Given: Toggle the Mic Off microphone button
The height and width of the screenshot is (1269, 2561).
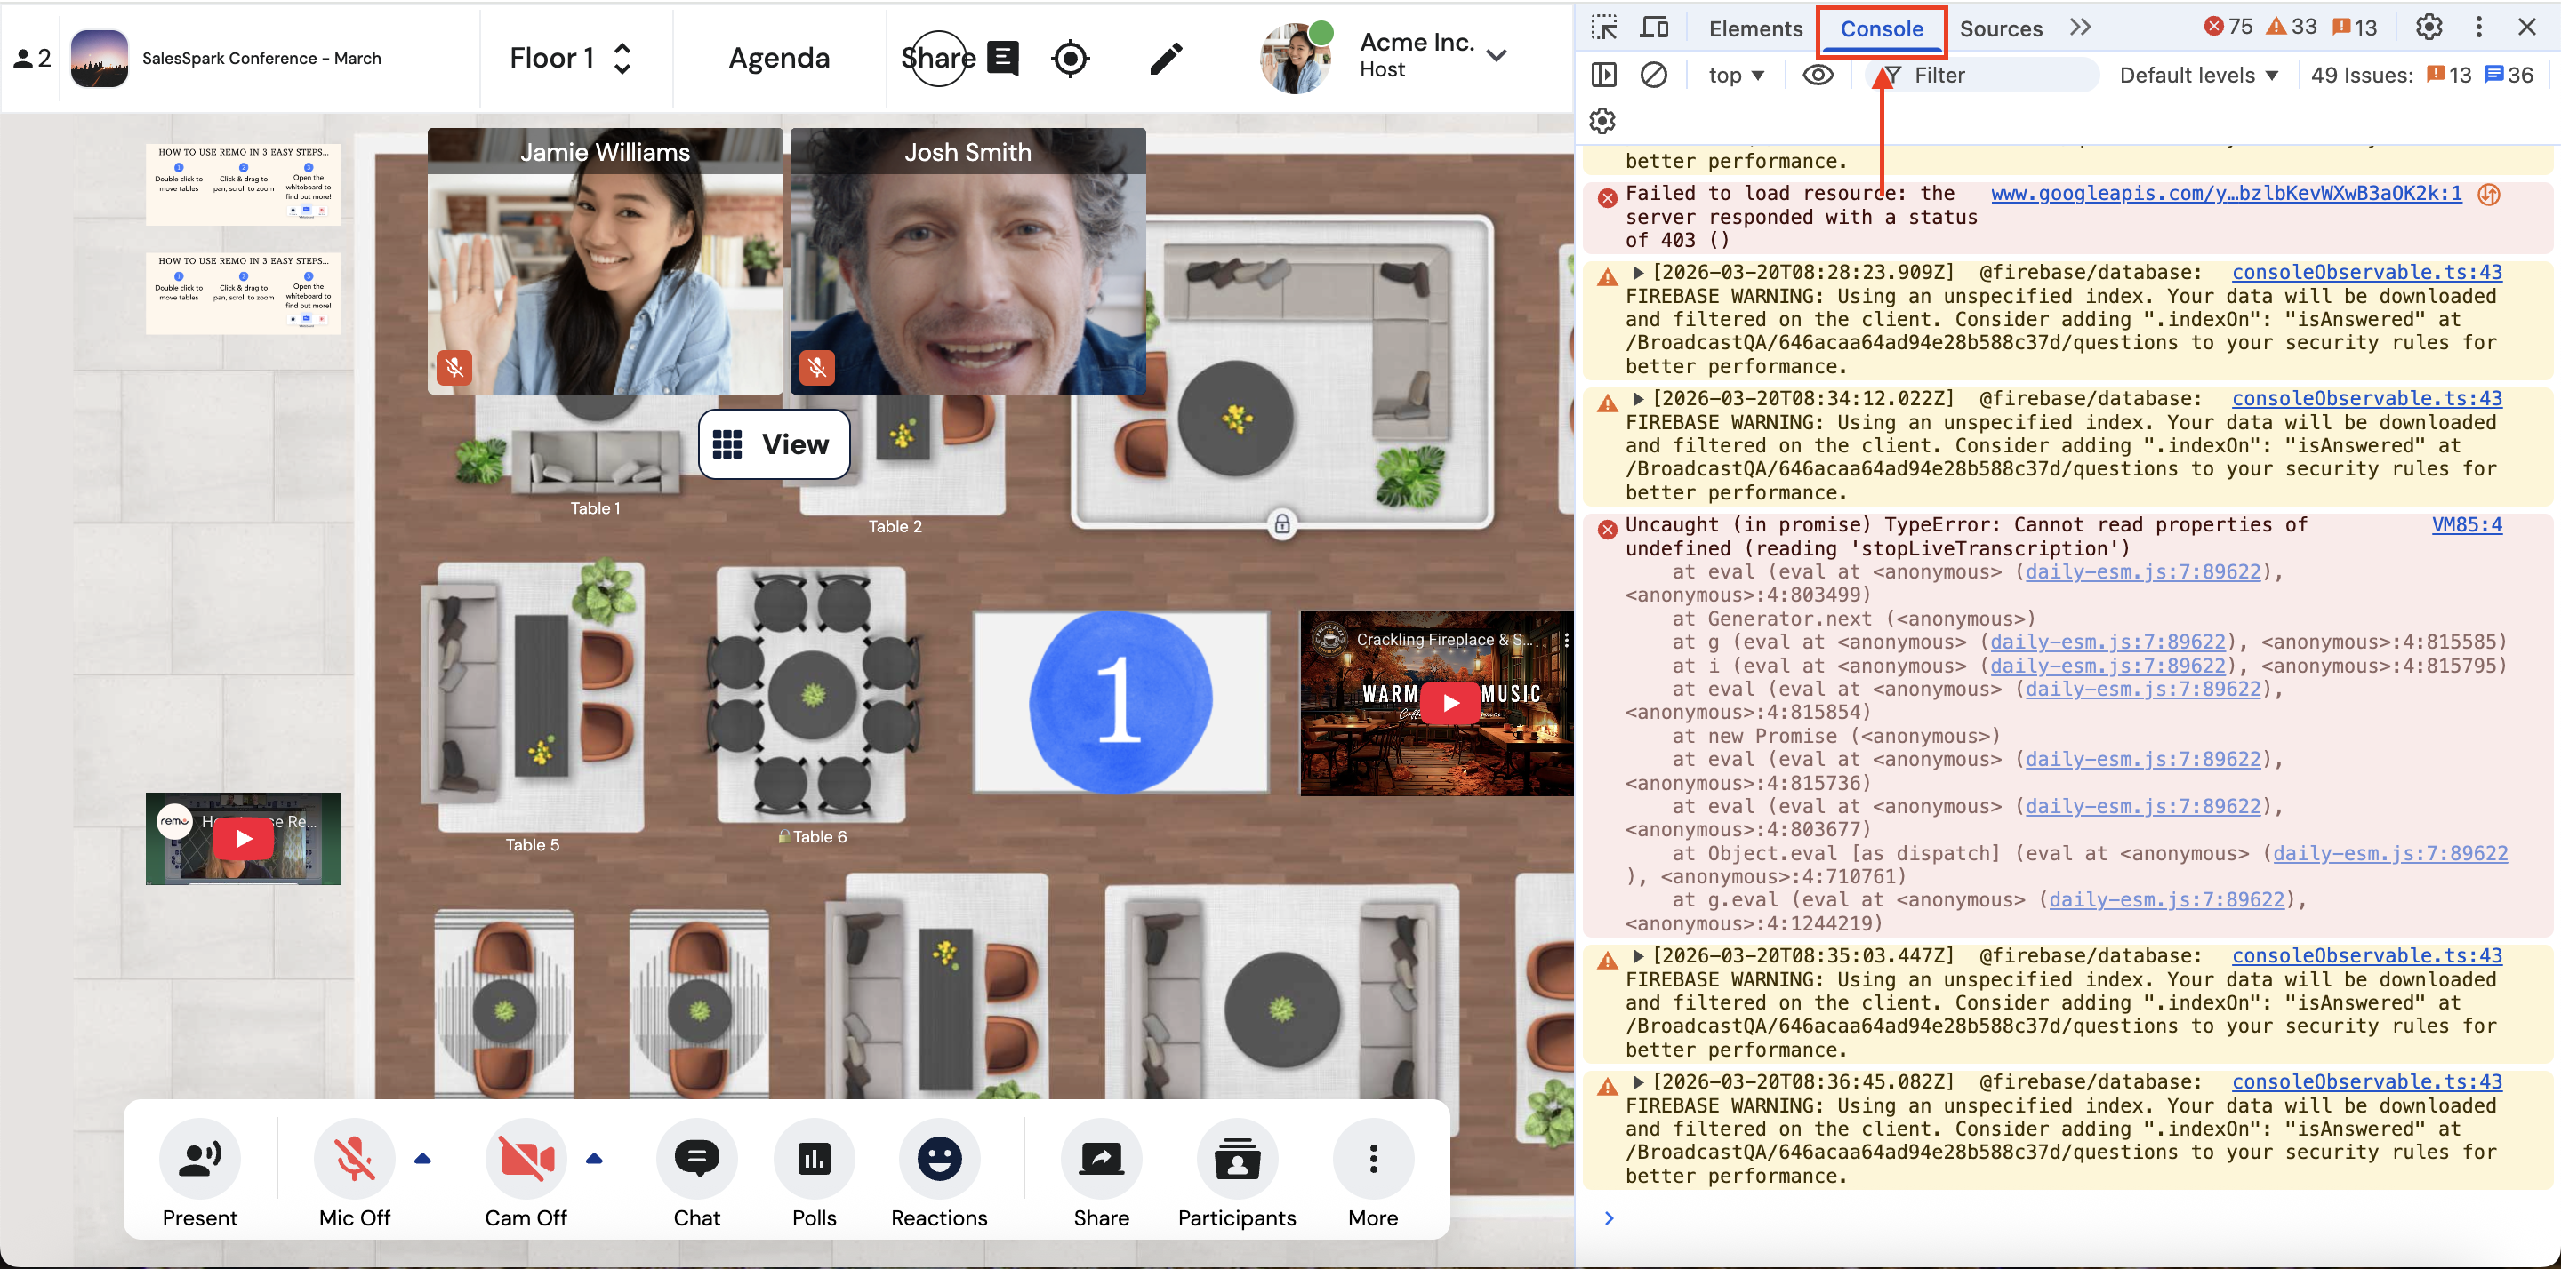Looking at the screenshot, I should [x=354, y=1159].
